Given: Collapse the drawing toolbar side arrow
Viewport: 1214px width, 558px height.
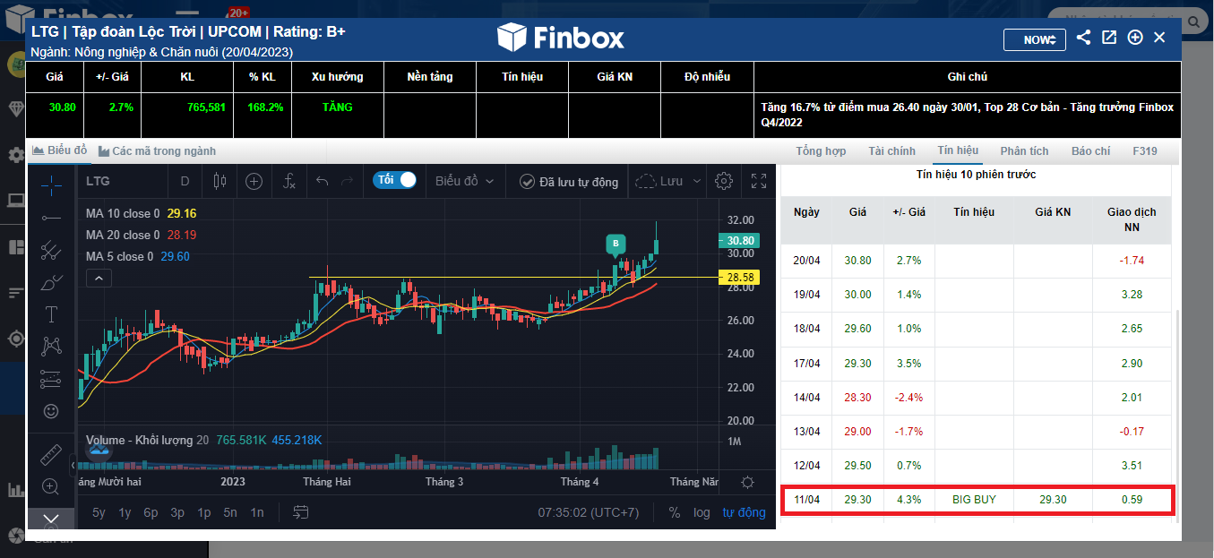Looking at the screenshot, I should point(73,466).
